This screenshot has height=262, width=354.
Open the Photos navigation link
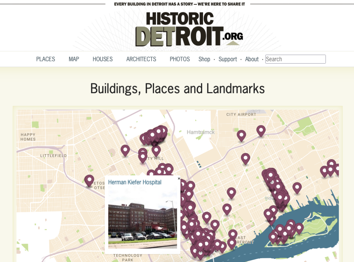(x=180, y=59)
